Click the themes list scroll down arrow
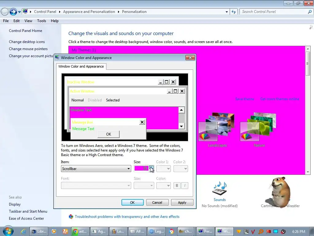 pyautogui.click(x=308, y=172)
